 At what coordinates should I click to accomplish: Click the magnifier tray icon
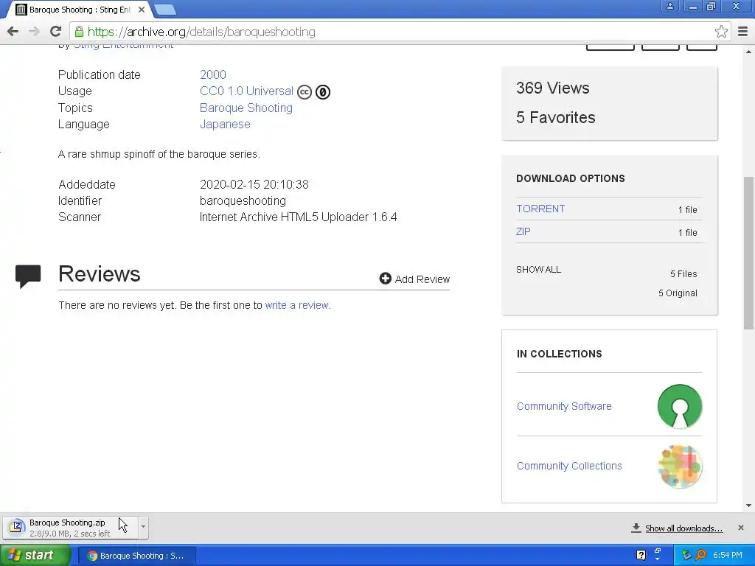(x=700, y=555)
